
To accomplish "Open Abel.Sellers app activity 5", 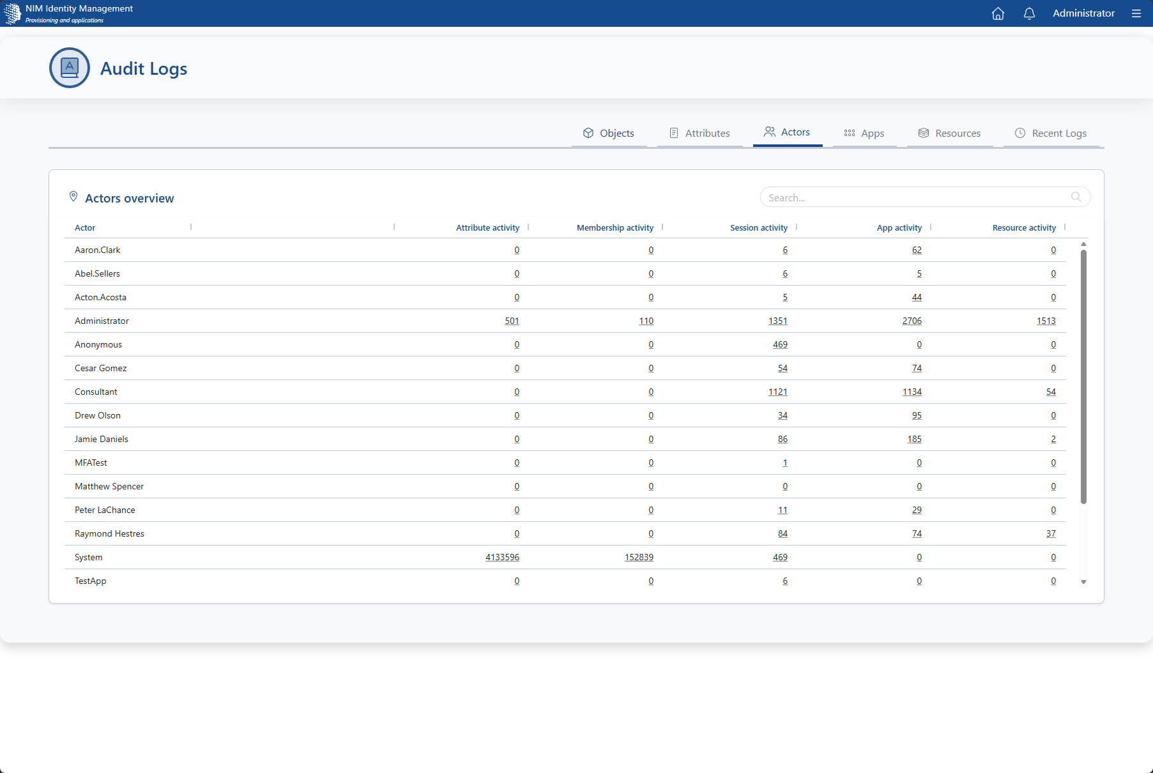I will (x=919, y=273).
